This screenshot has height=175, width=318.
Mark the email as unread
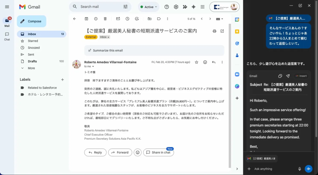pyautogui.click(x=118, y=19)
